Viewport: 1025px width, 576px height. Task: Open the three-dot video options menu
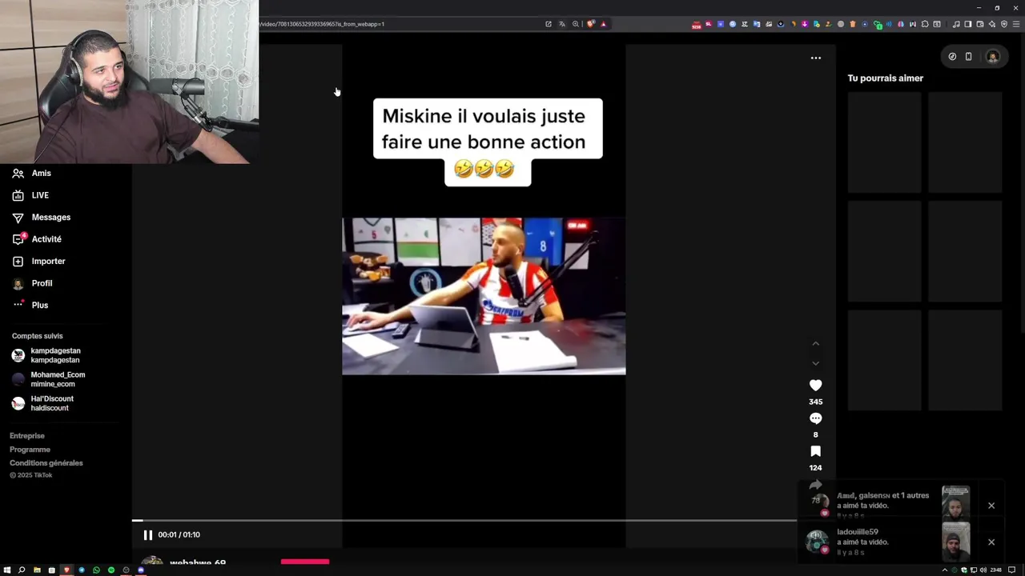tap(815, 58)
